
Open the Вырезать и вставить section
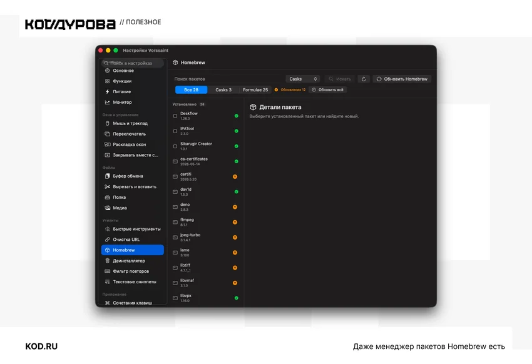pyautogui.click(x=132, y=186)
